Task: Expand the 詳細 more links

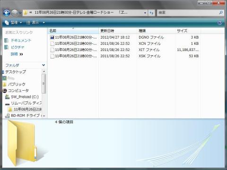Action: point(17,54)
